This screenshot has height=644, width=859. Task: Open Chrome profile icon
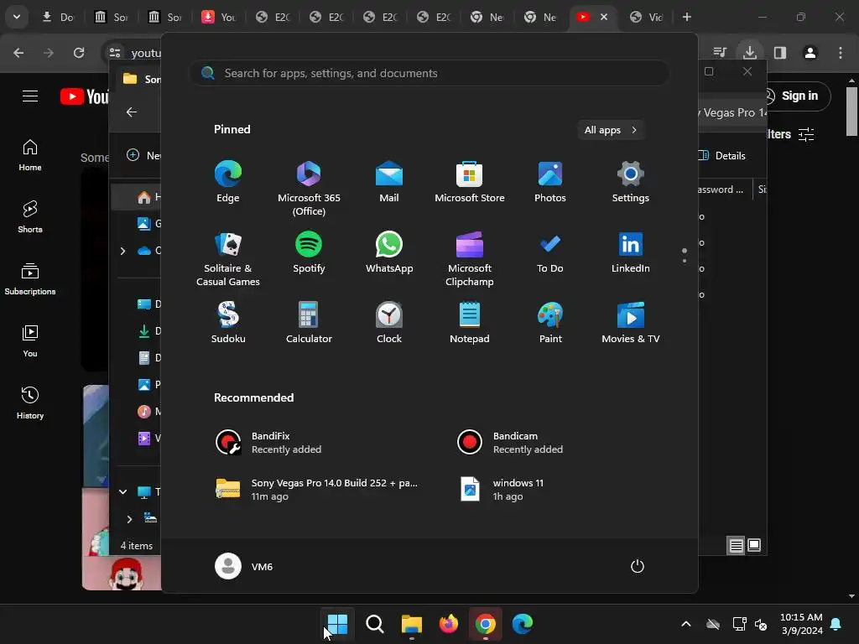click(x=810, y=53)
